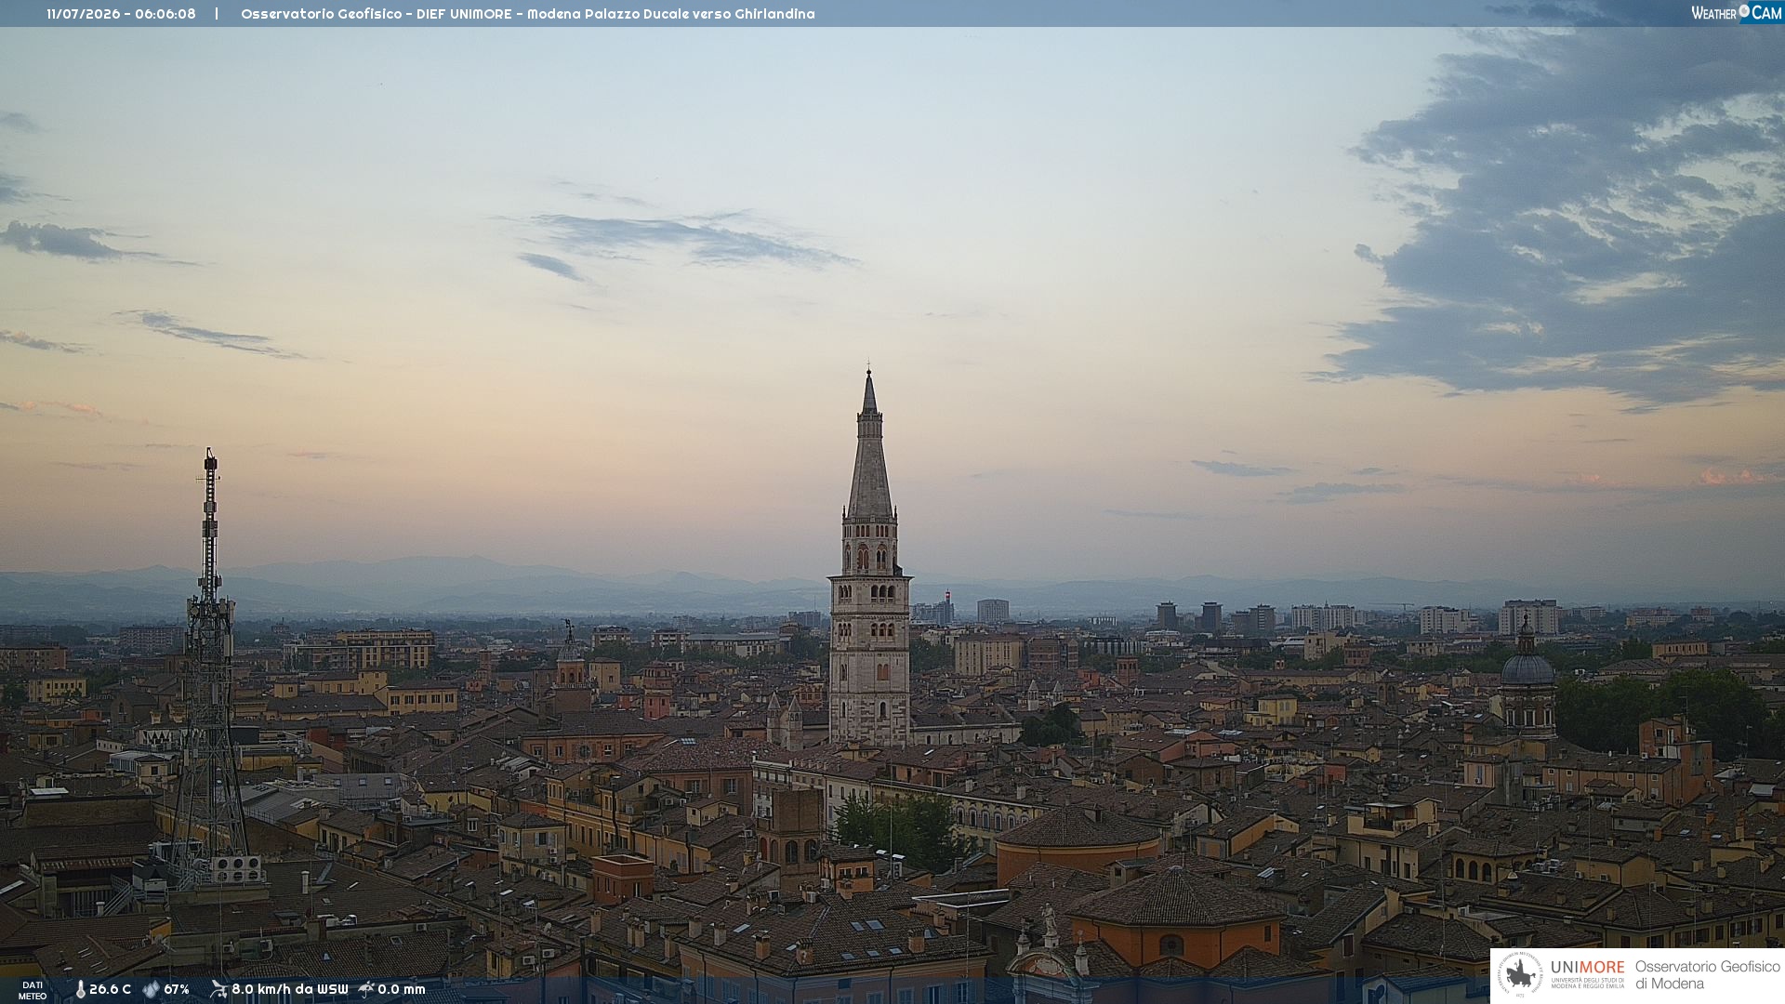This screenshot has height=1004, width=1785.
Task: Click the thermometer temperature icon
Action: coord(80,989)
